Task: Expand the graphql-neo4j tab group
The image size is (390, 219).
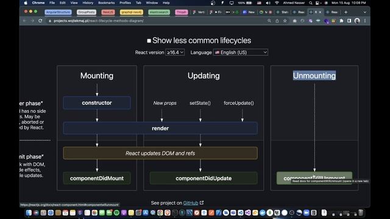Action: point(132,12)
